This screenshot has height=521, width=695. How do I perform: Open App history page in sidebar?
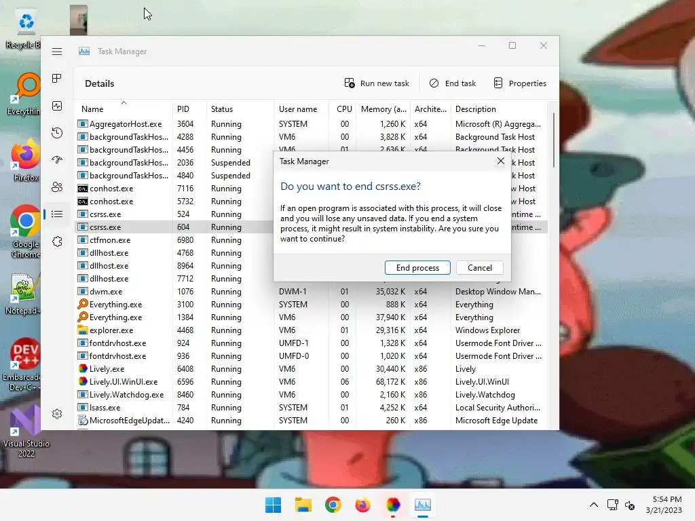(x=57, y=133)
